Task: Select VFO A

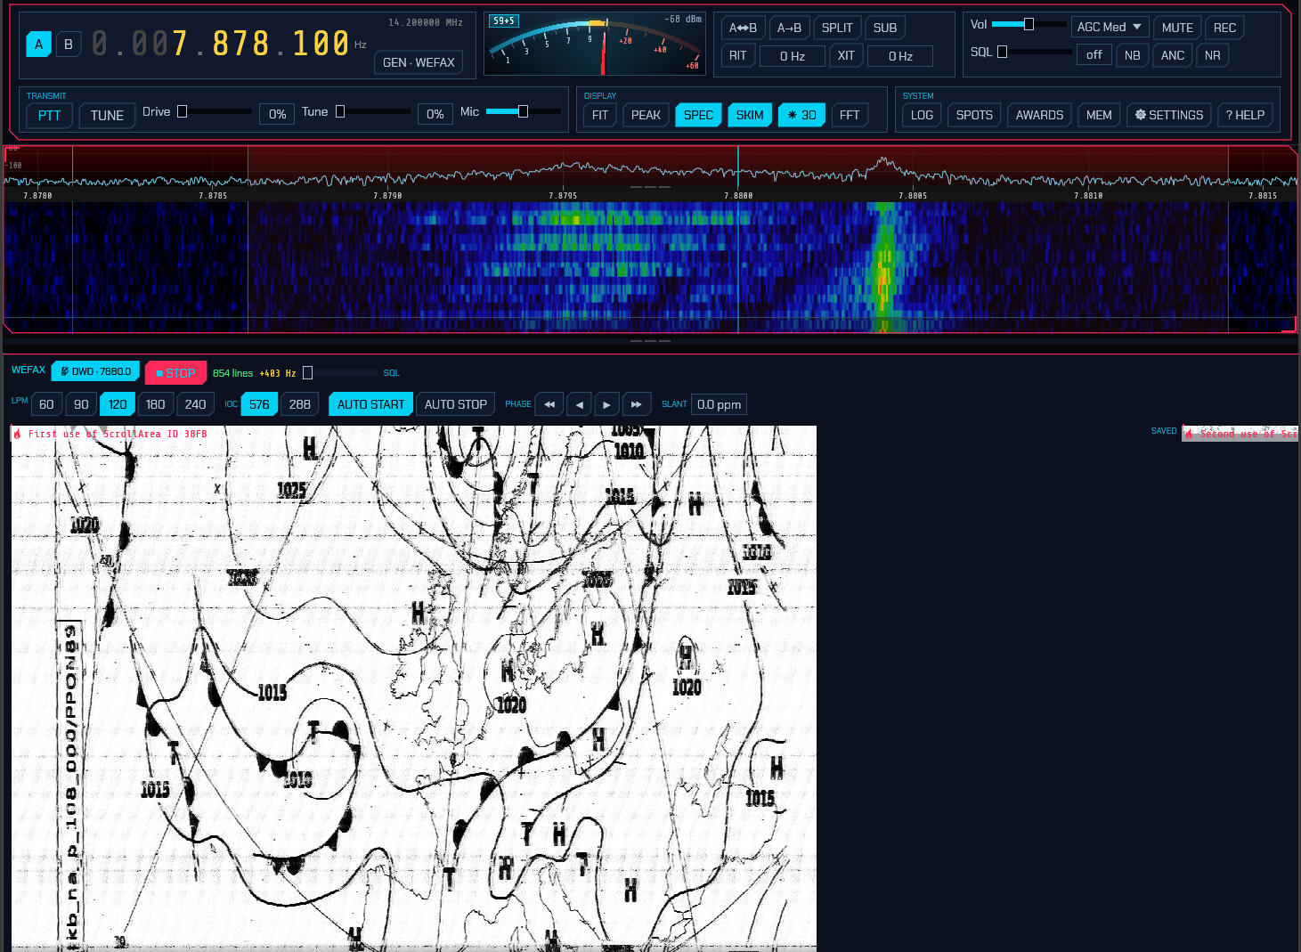Action: click(38, 45)
